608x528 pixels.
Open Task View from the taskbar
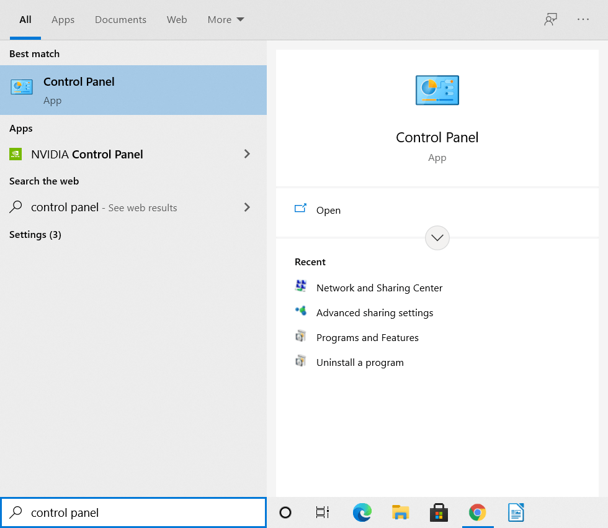(323, 512)
